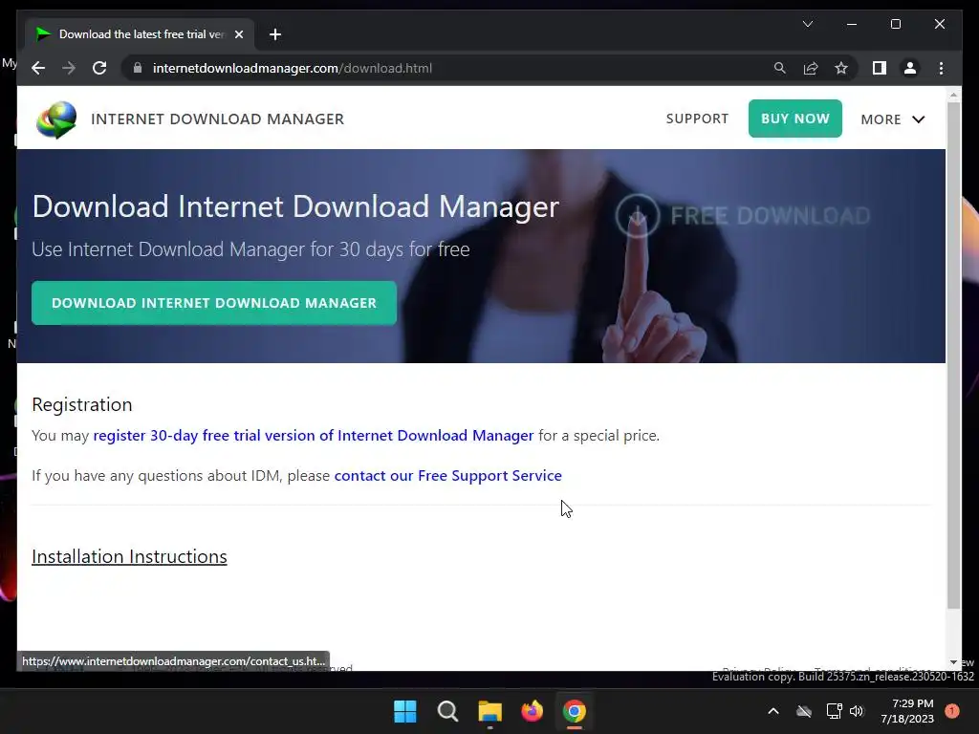The height and width of the screenshot is (734, 979).
Task: Open a new tab with the plus button
Action: 274,34
